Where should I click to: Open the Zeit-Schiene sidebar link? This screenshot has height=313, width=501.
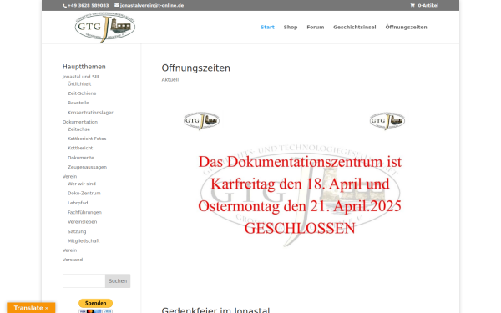point(82,93)
